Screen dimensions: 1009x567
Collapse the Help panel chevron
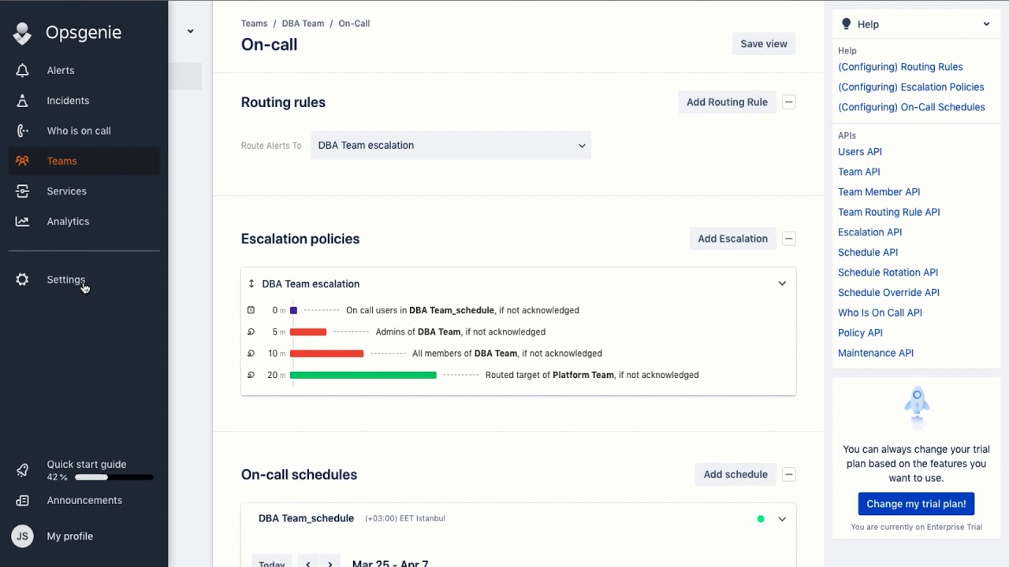click(986, 24)
